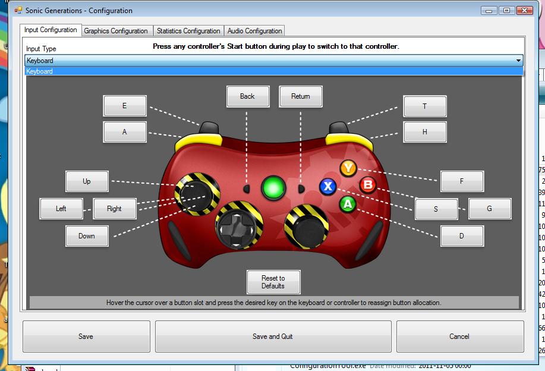Switch to the Graphics Configuration tab
The width and height of the screenshot is (545, 371).
[116, 31]
